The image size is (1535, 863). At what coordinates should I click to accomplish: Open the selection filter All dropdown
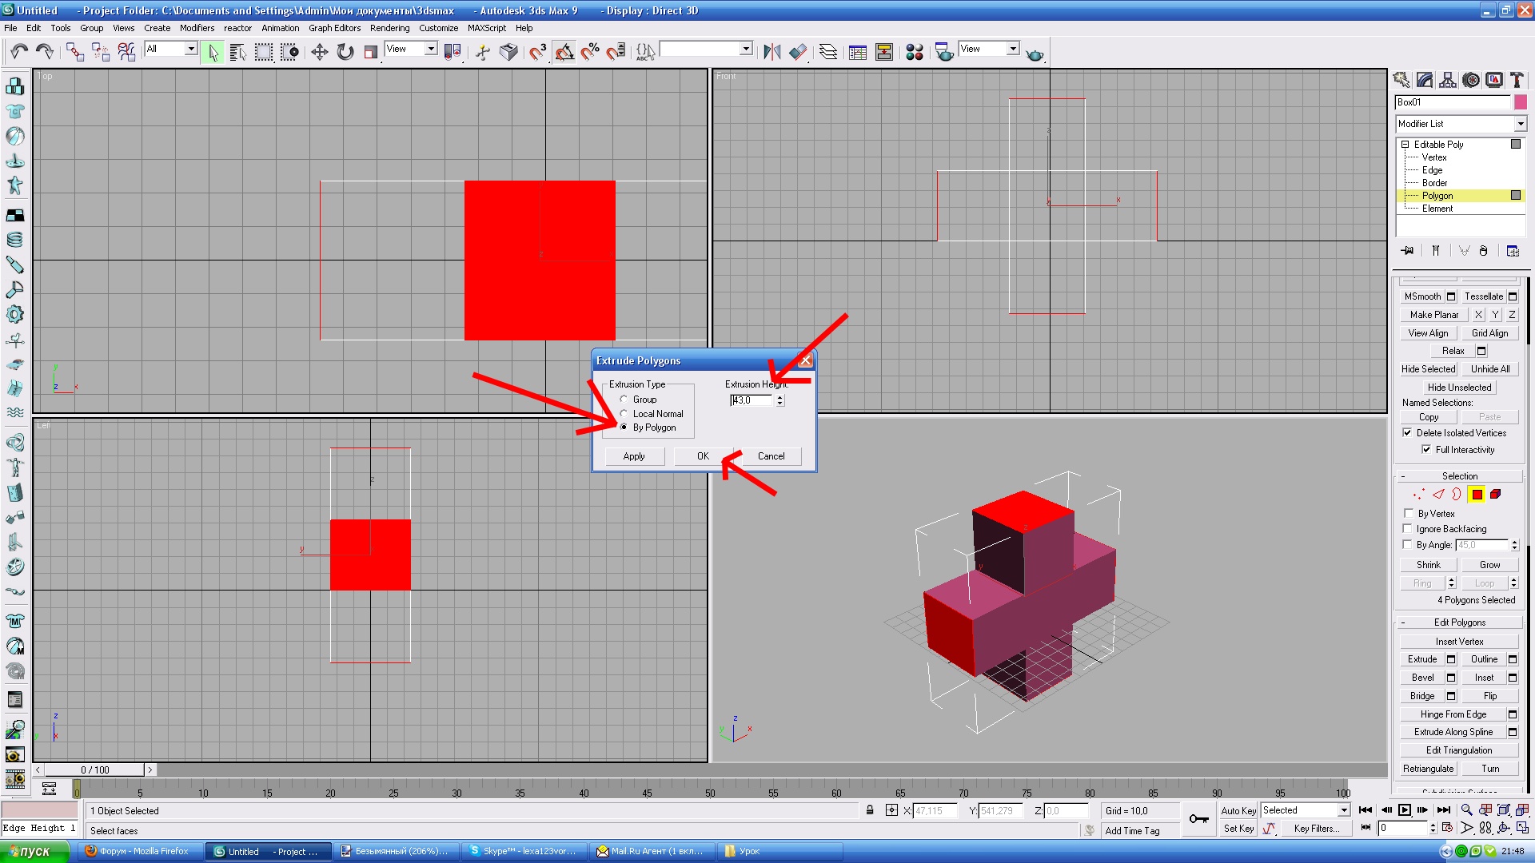pos(191,49)
